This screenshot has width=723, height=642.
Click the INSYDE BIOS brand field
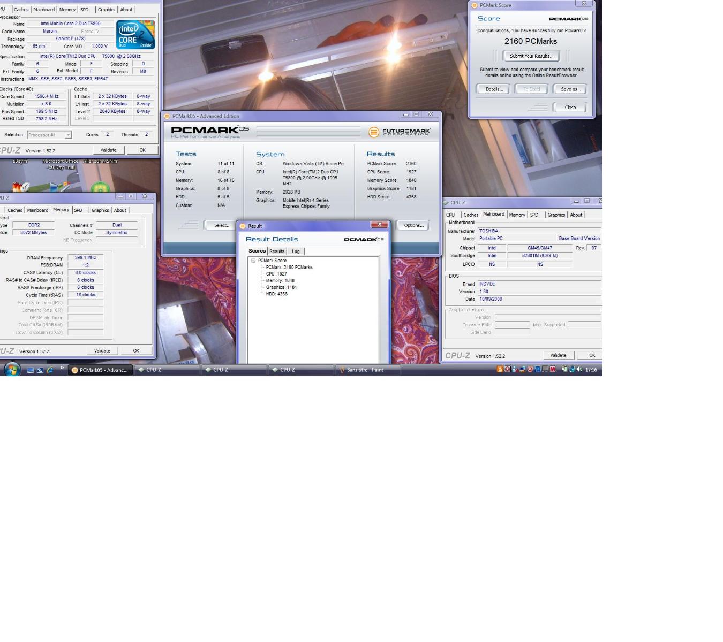[x=540, y=284]
